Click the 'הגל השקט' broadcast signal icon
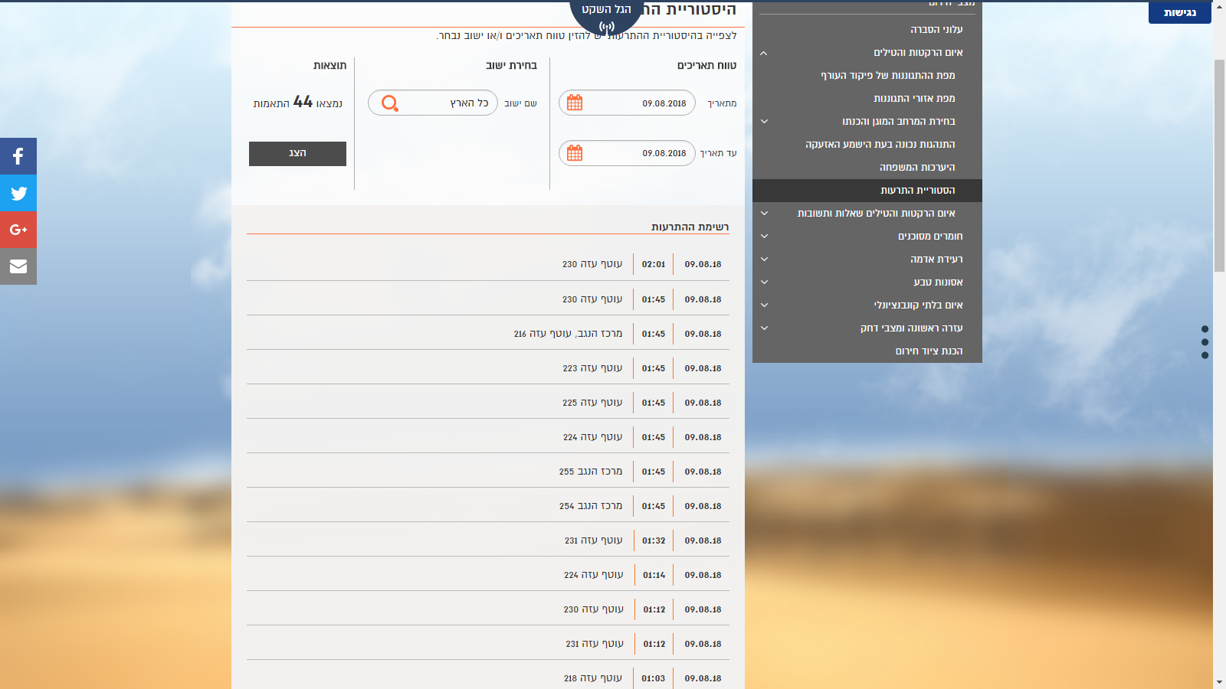Screen dimensions: 1226x689 [x=607, y=27]
